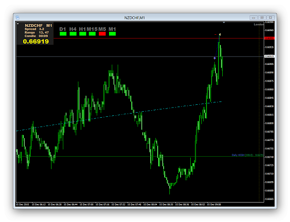Click the white current price label 0.66919 on axis

coord(270,56)
